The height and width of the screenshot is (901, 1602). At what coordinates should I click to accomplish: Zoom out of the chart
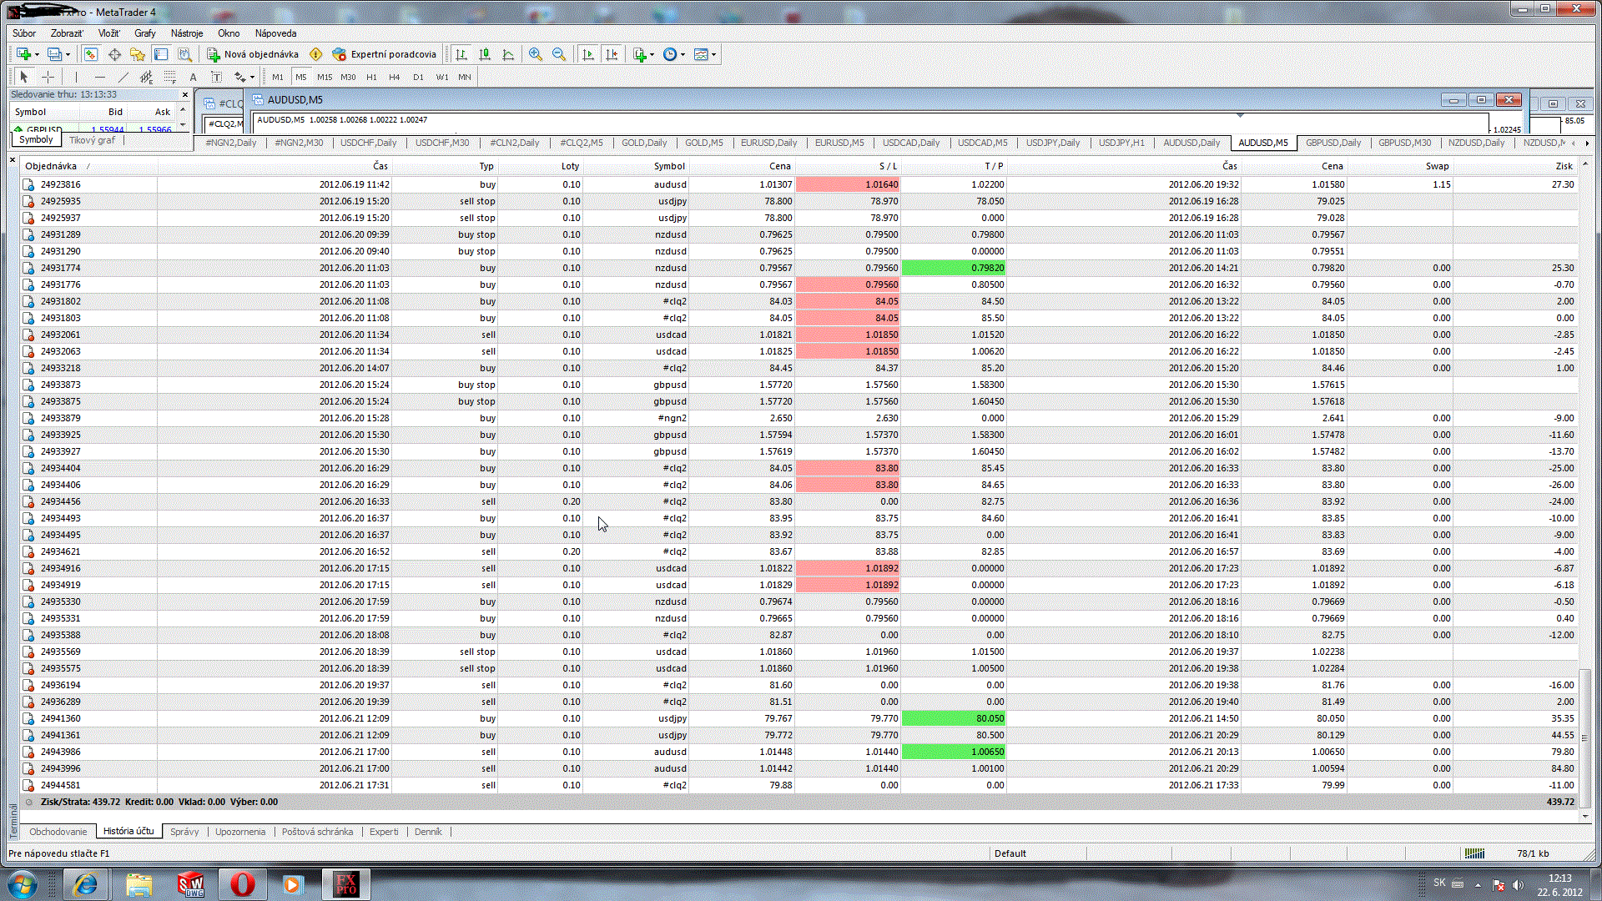(x=559, y=54)
